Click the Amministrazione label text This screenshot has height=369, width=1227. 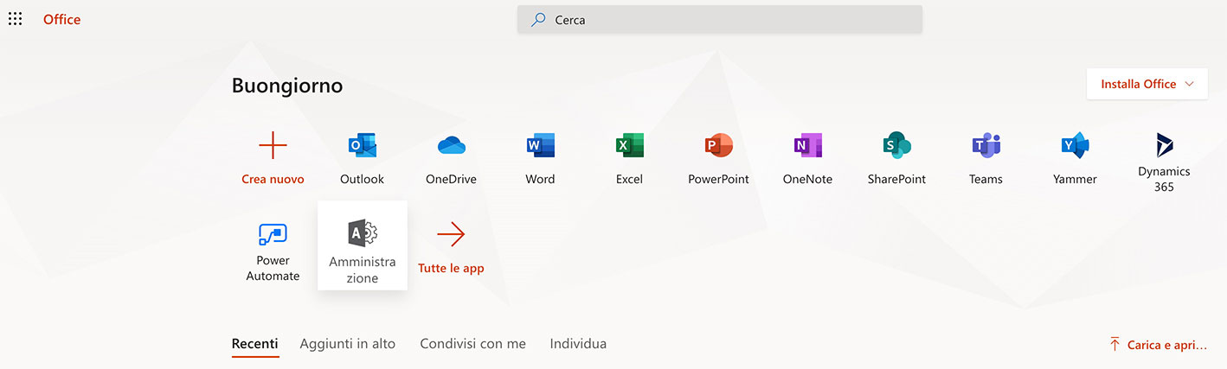[362, 270]
